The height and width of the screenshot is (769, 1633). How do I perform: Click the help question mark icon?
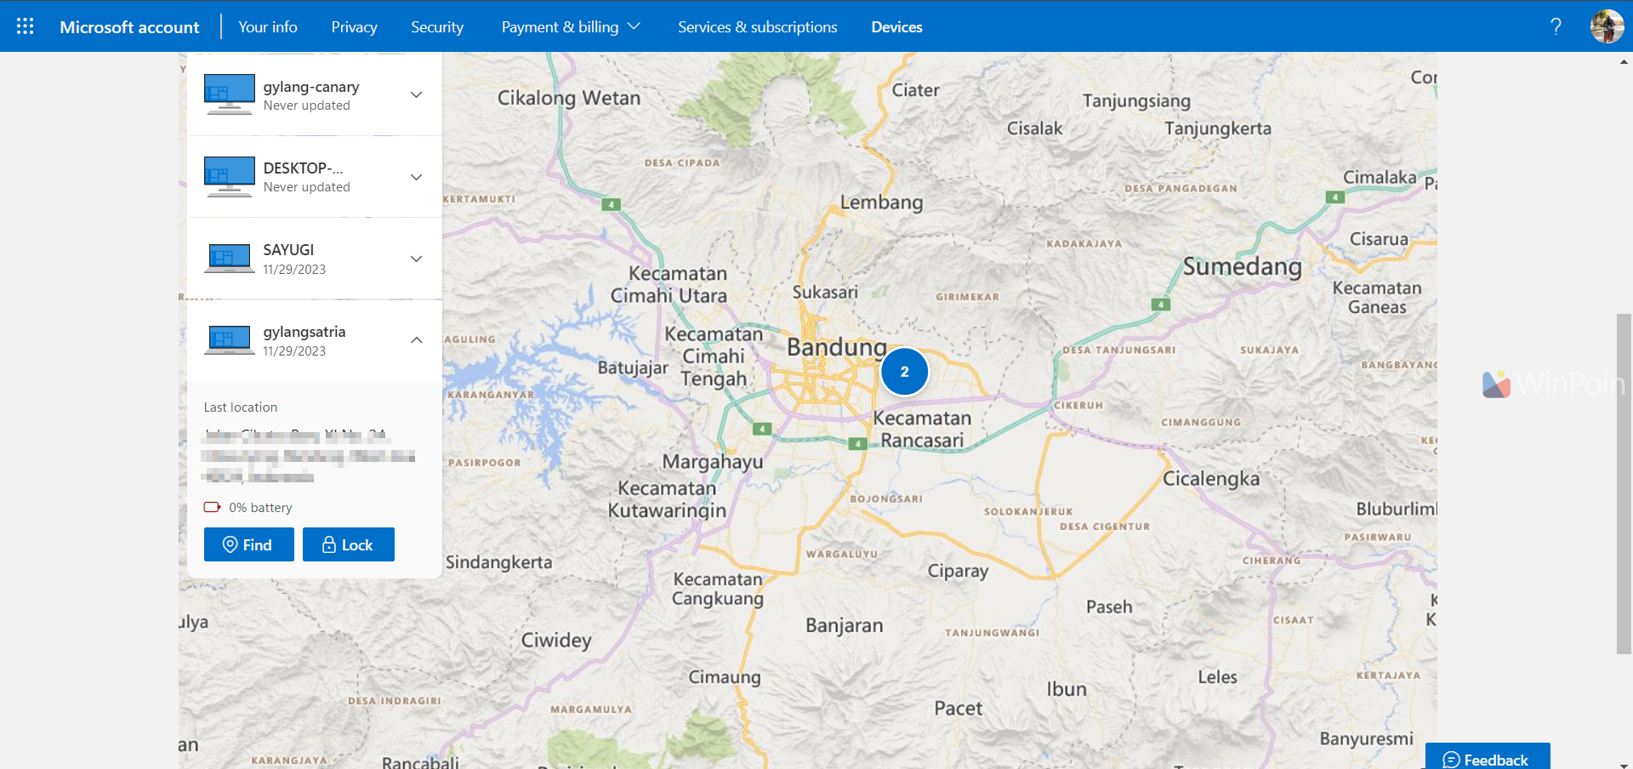(x=1556, y=26)
